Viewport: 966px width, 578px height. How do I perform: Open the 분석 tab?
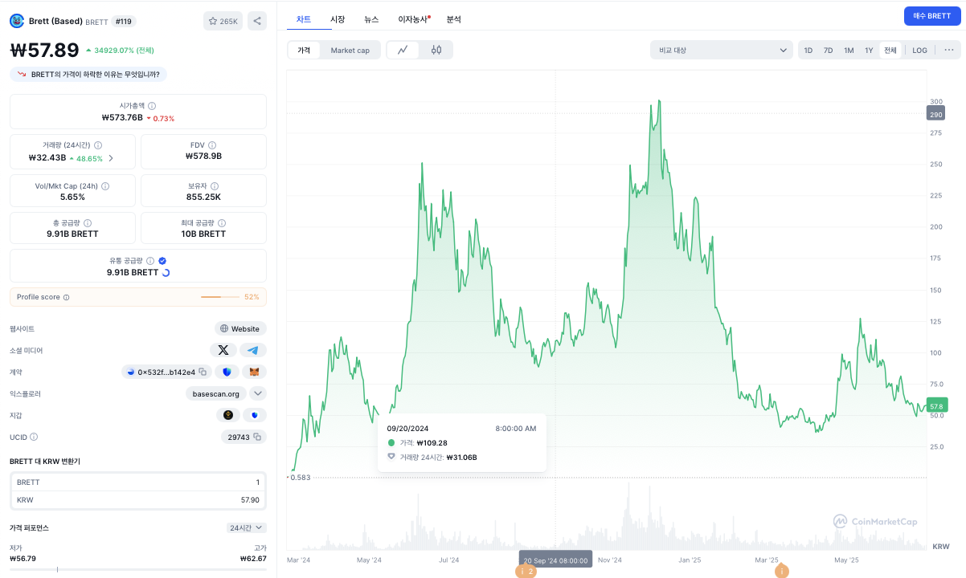click(x=454, y=18)
